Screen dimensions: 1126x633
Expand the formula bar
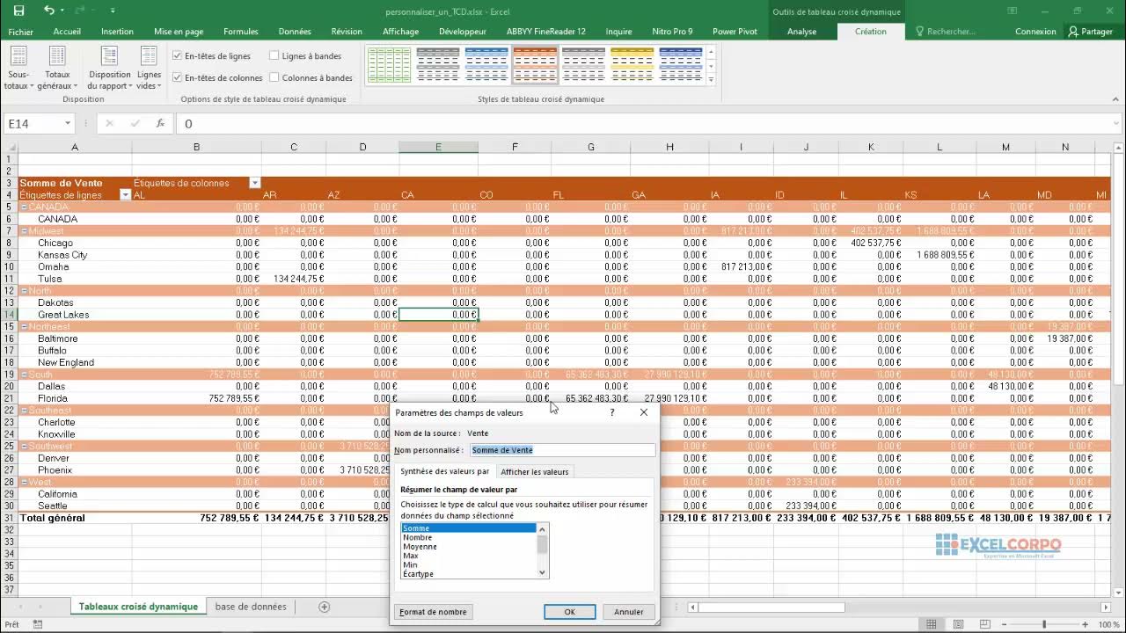1116,124
